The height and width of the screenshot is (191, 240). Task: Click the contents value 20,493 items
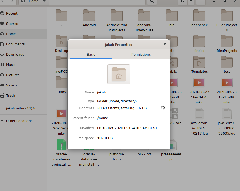pos(122,108)
